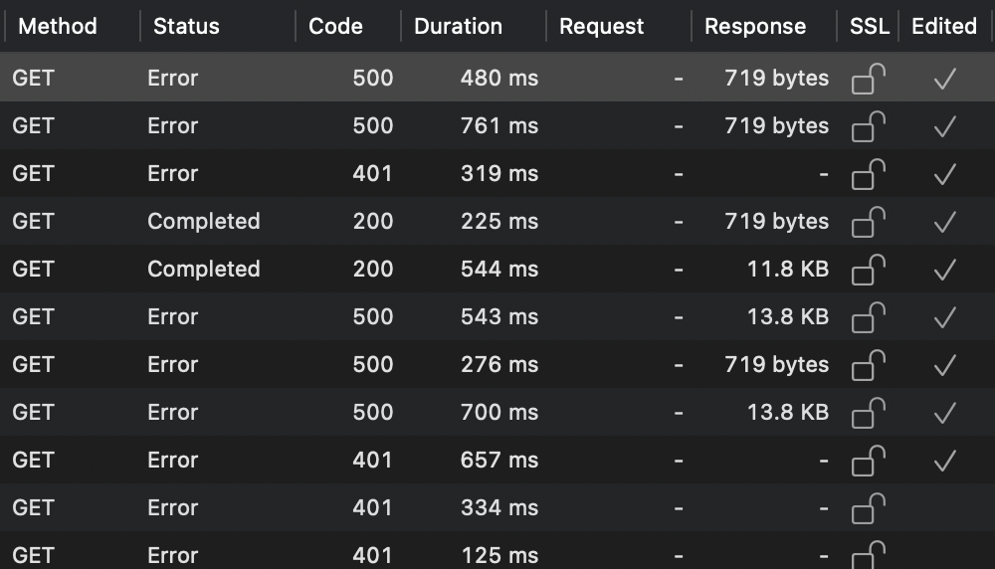Click the Edited checkmark in the 761 ms row
This screenshot has height=569, width=995.
click(944, 126)
